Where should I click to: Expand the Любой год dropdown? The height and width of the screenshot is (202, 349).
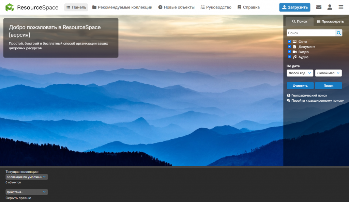(x=300, y=73)
